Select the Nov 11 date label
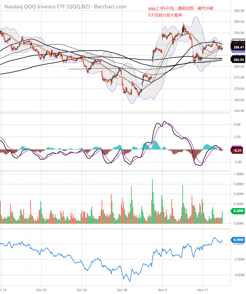The width and height of the screenshot is (246, 294). click(203, 289)
